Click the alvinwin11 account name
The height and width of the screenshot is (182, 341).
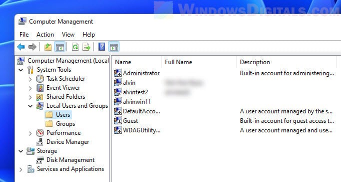(x=137, y=102)
